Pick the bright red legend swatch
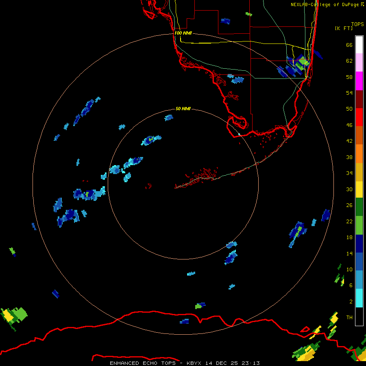Screen dimensions: 366x366 [x=359, y=117]
